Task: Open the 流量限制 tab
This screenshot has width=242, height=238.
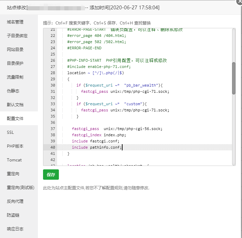Action: pyautogui.click(x=15, y=77)
